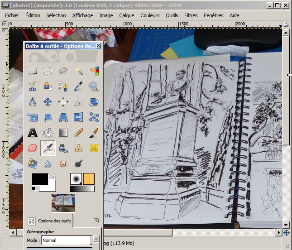Select the Perspective tool
Viewport: 292px width, 250px height.
coord(63,117)
